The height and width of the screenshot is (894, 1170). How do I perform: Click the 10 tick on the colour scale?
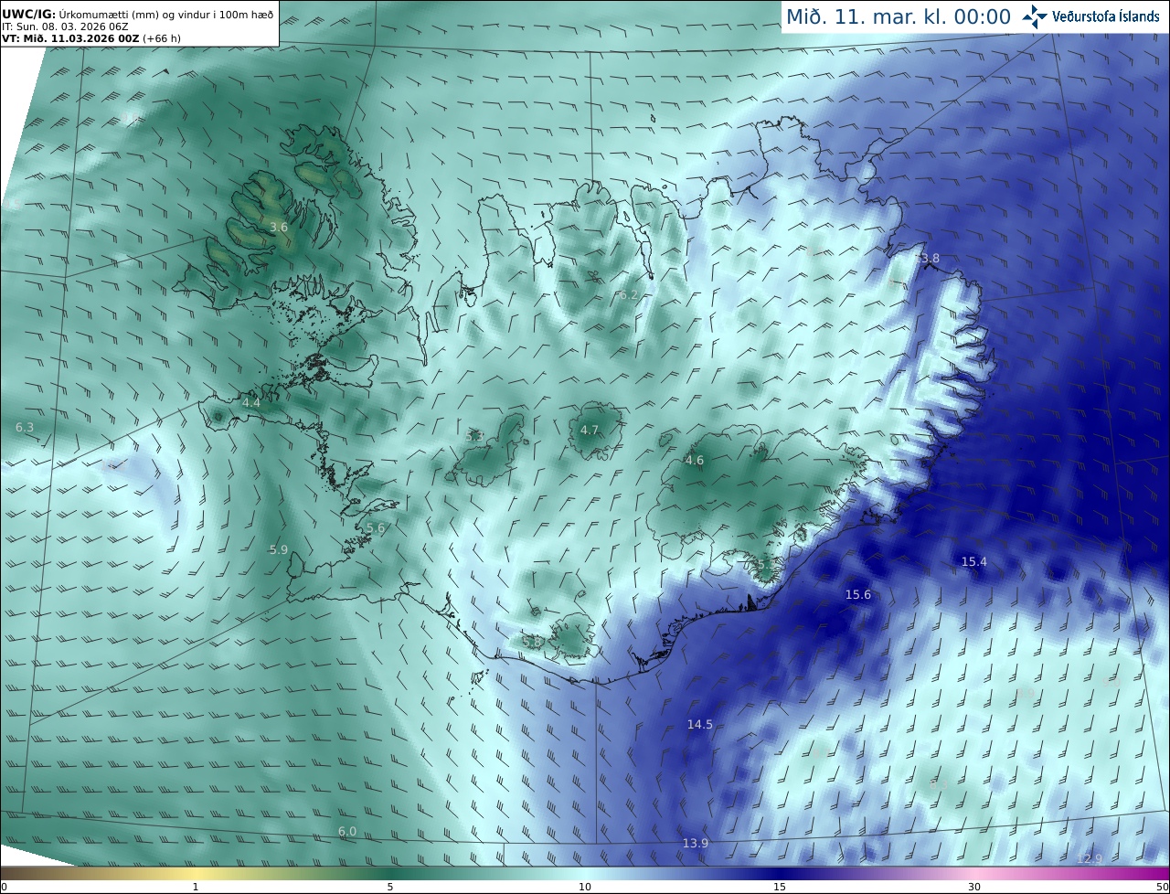click(x=585, y=887)
